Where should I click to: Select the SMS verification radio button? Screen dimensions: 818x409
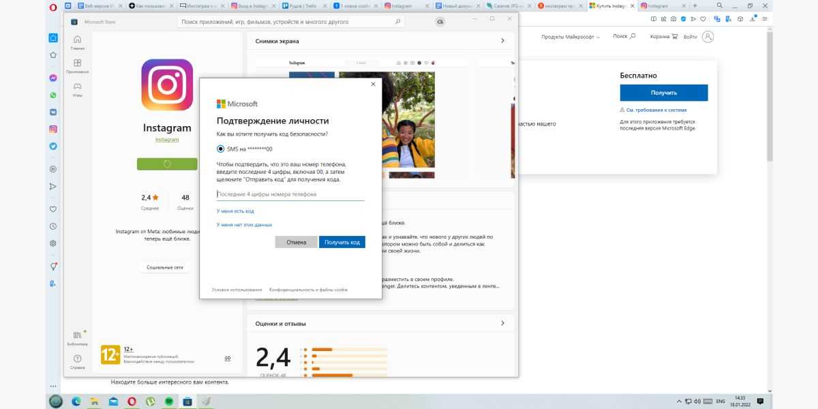click(x=220, y=149)
